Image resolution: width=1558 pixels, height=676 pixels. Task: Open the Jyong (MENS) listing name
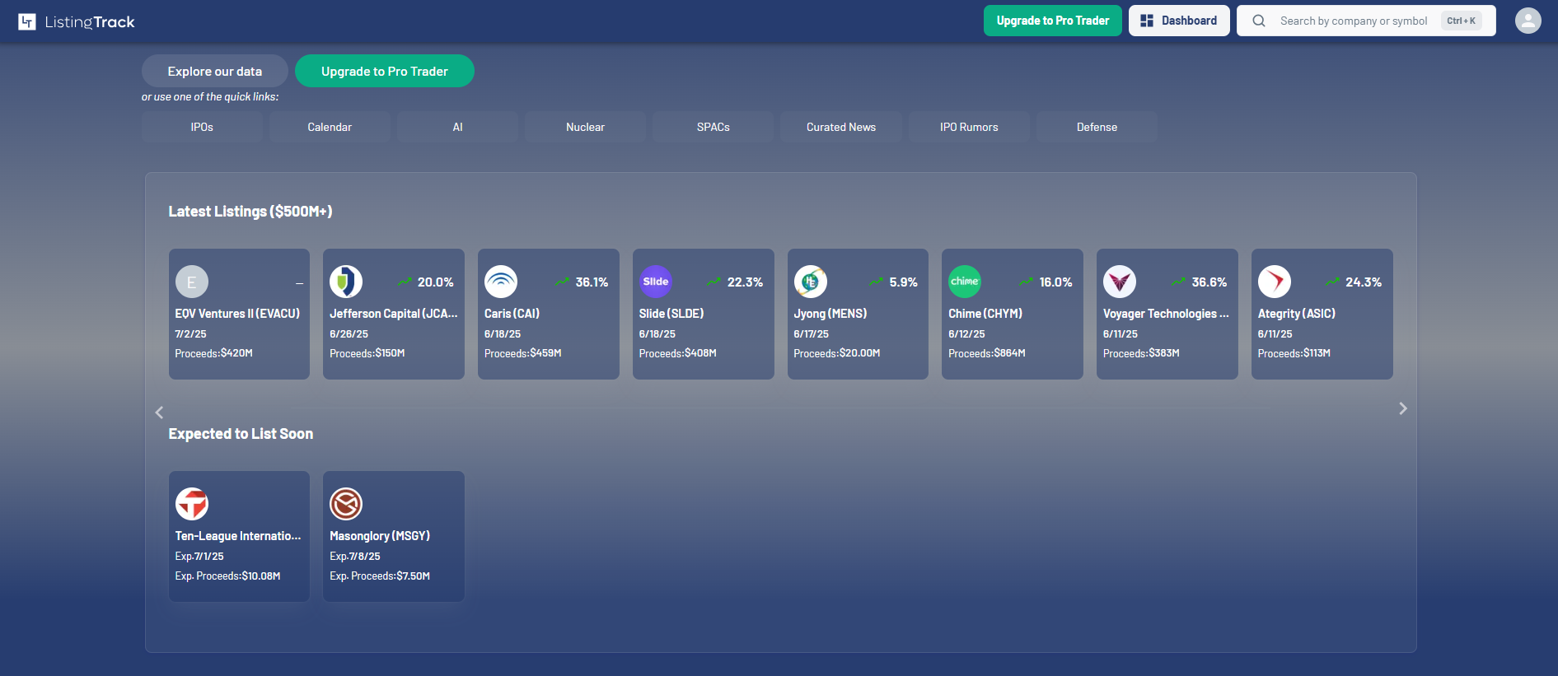[830, 314]
